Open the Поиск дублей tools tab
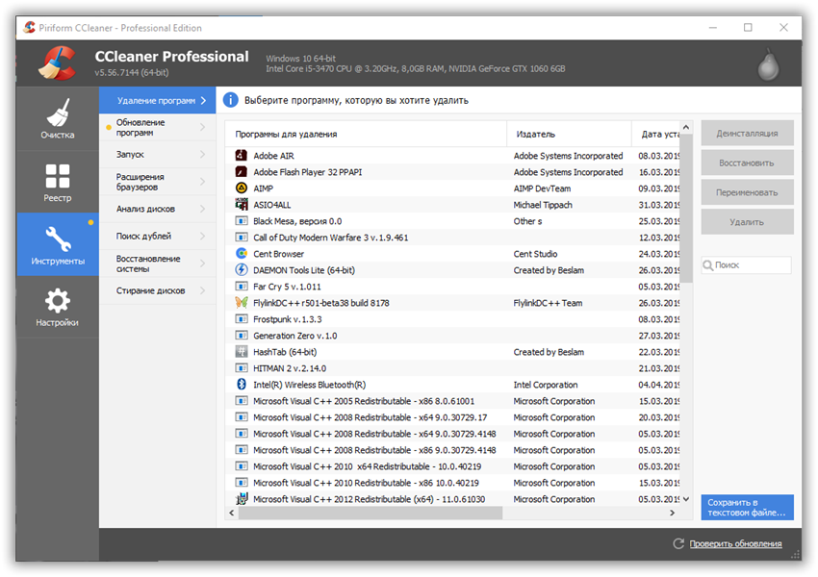Viewport: 818px width, 577px height. [x=144, y=236]
